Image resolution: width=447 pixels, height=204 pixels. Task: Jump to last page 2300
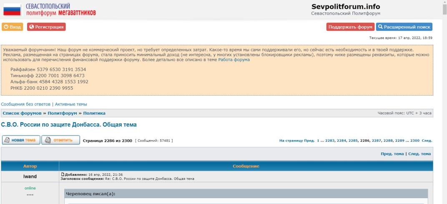point(415,140)
